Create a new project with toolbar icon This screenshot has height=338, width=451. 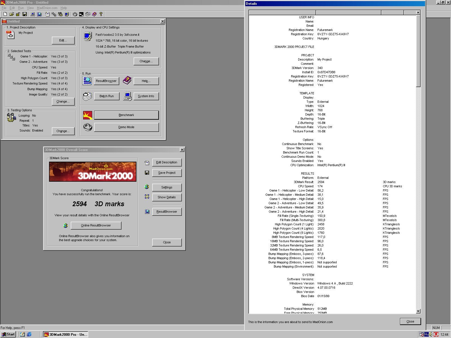(x=5, y=14)
